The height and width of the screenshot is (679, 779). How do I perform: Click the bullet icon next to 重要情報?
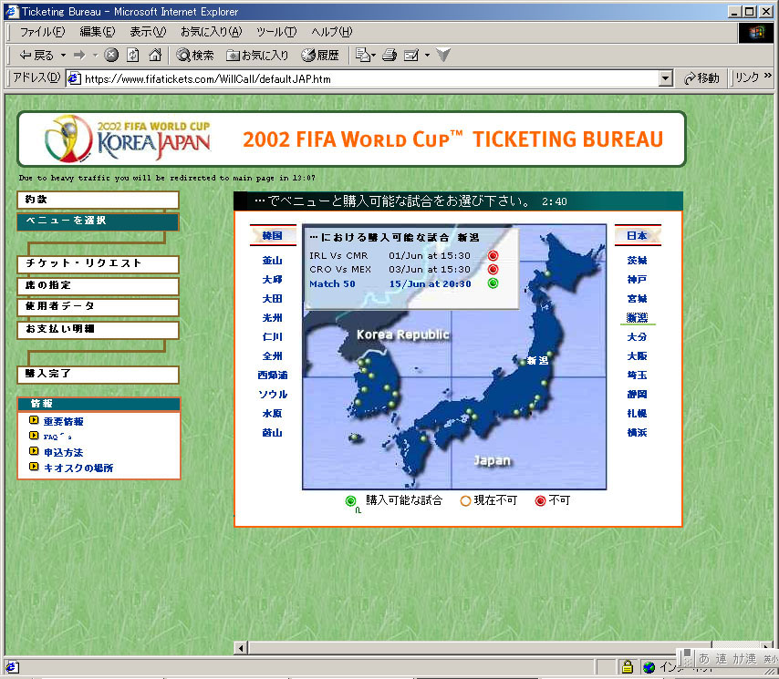[x=34, y=420]
